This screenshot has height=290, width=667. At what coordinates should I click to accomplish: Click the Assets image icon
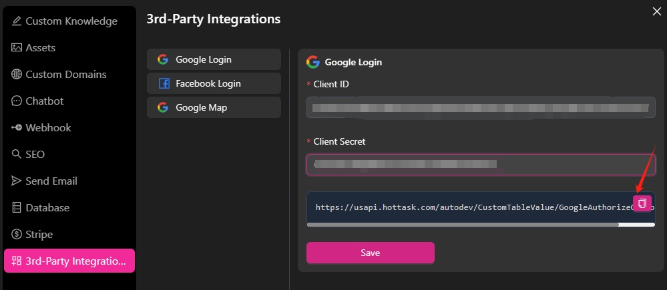(x=17, y=47)
